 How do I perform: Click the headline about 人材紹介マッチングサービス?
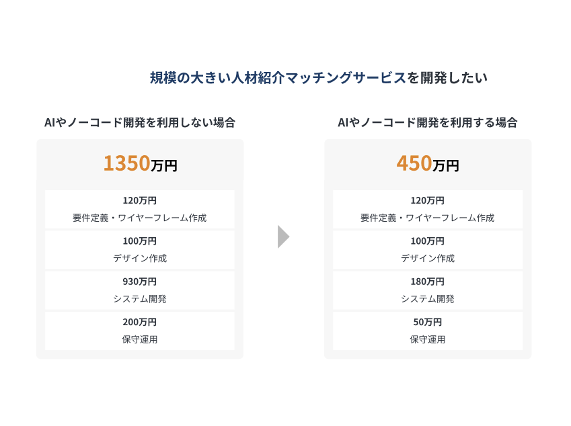tap(318, 78)
